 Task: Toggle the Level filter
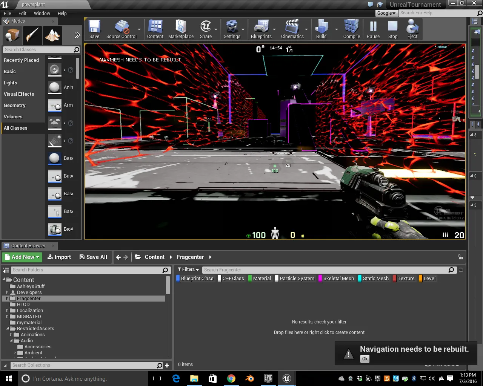click(x=427, y=279)
